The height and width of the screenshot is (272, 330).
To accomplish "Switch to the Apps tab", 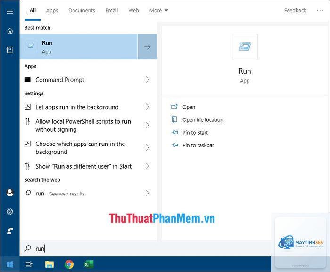I will click(52, 10).
